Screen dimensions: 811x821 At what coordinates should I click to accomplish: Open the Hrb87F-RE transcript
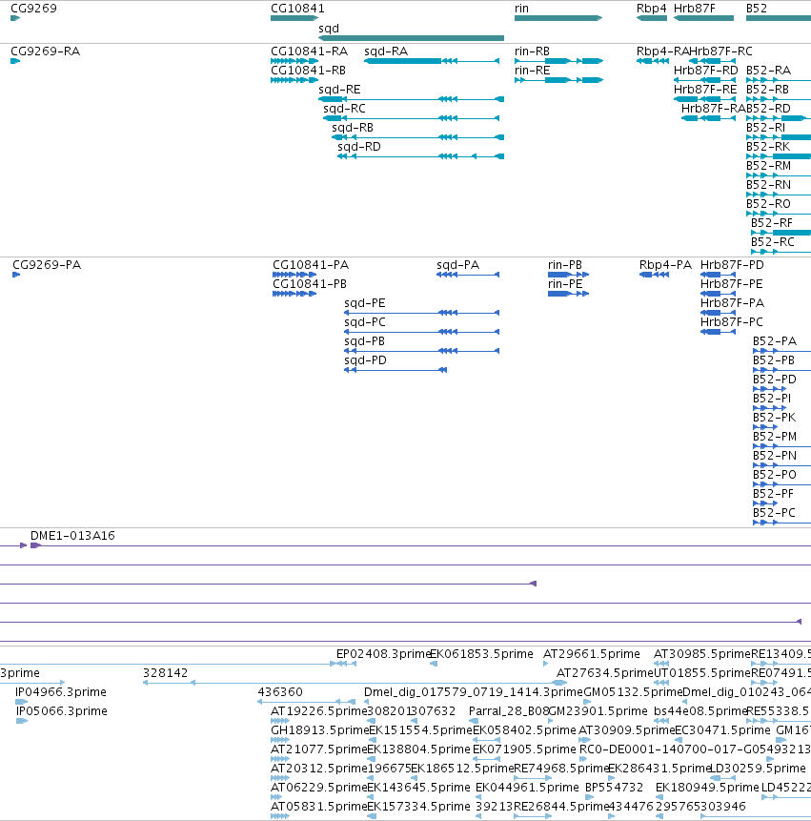(704, 99)
